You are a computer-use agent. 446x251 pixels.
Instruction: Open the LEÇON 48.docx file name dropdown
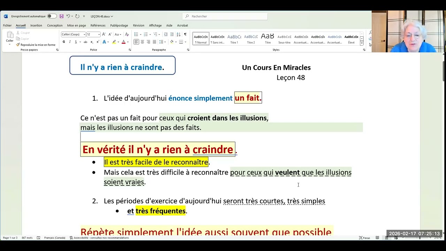(102, 16)
